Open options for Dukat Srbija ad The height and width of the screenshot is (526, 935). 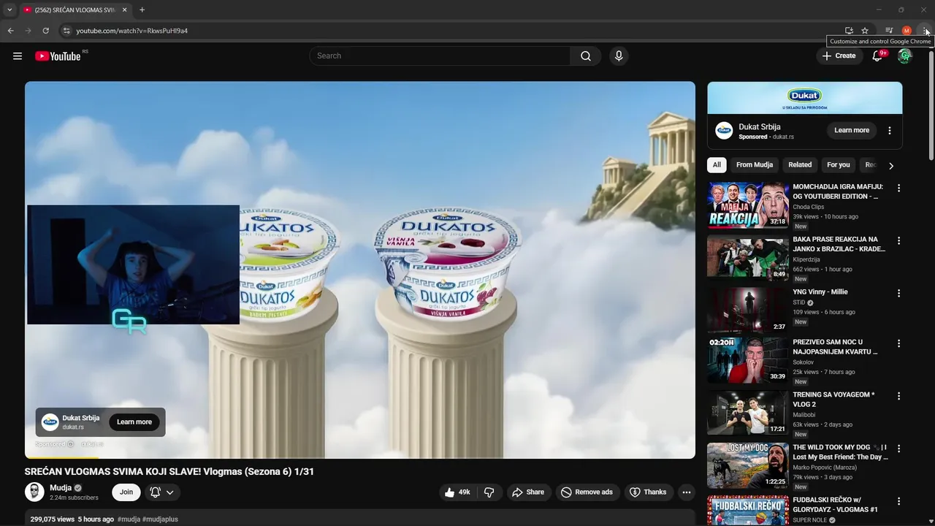click(890, 131)
